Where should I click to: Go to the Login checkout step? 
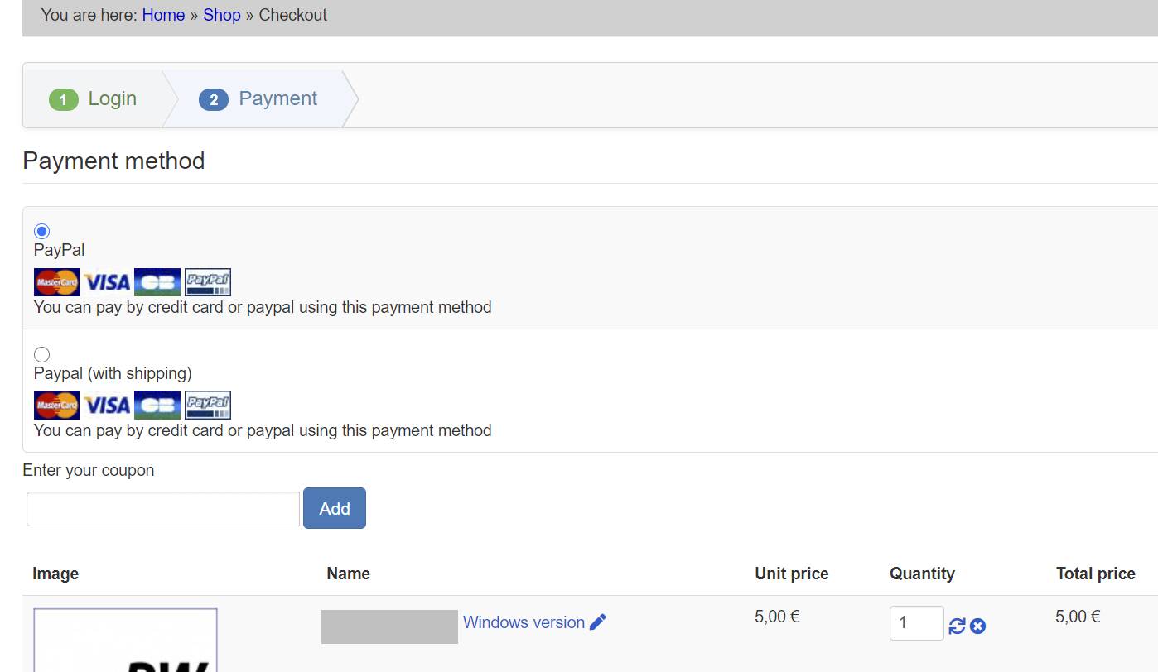tap(93, 99)
